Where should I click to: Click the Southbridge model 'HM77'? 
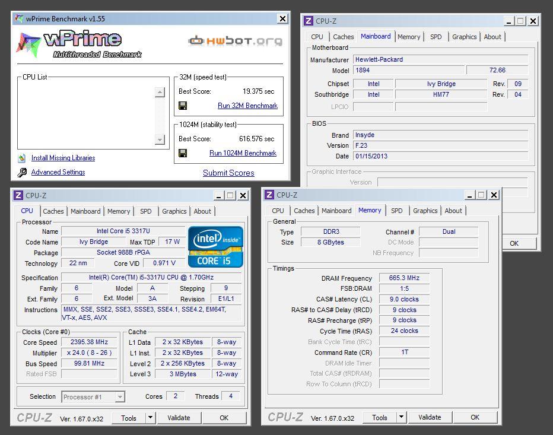pos(441,94)
